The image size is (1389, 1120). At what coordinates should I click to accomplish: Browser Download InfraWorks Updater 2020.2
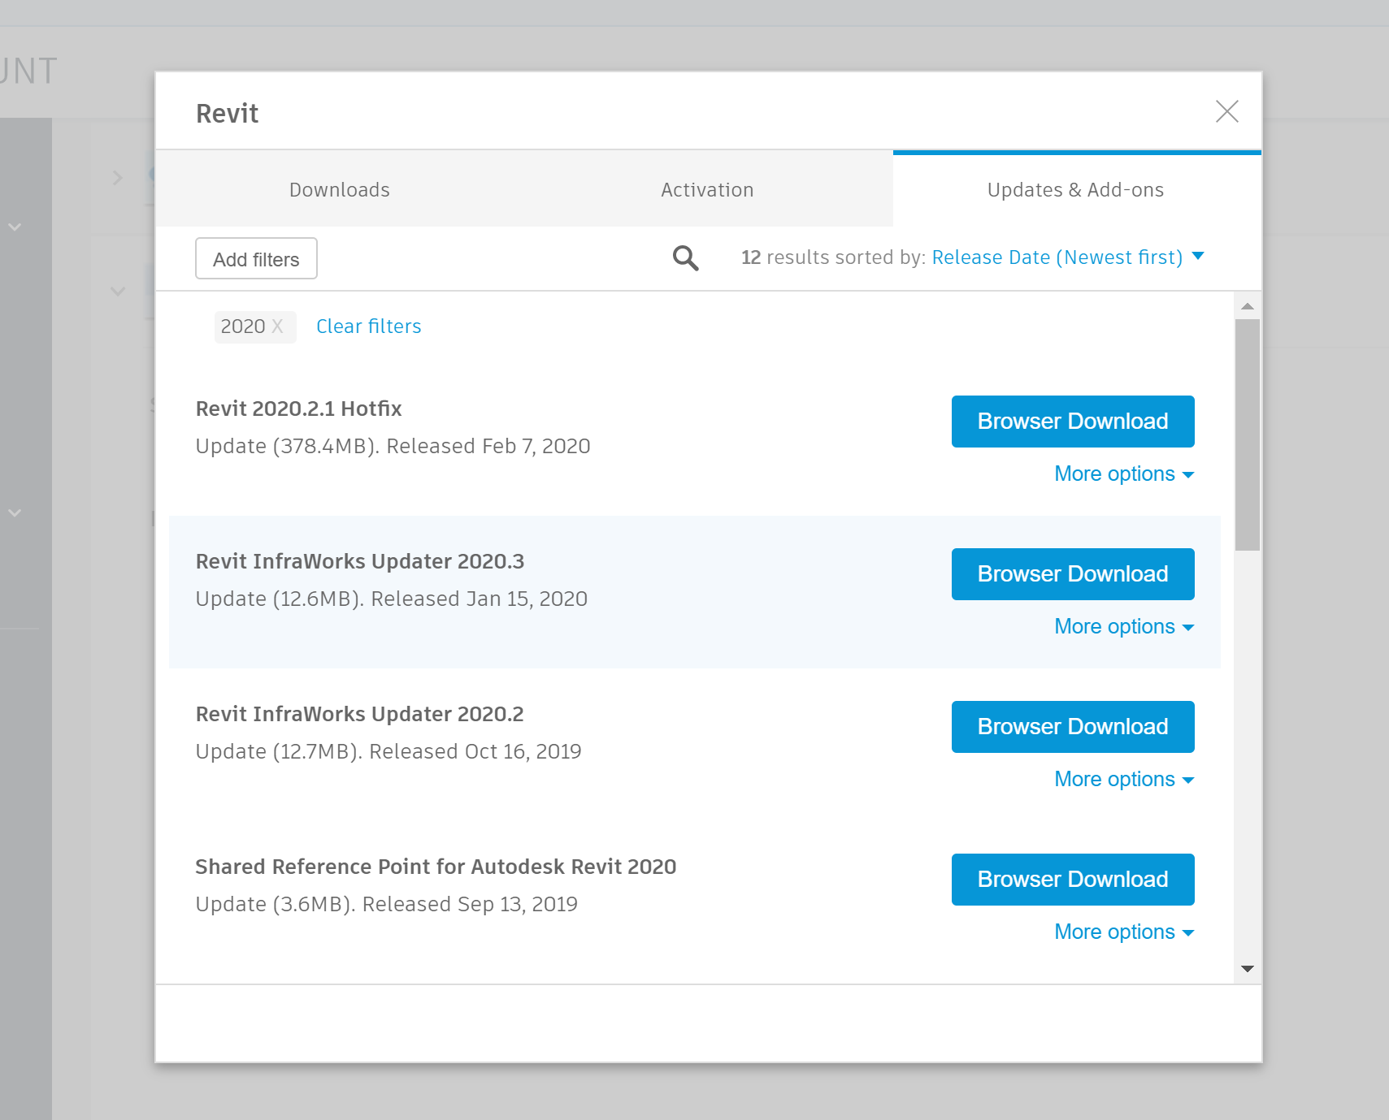pos(1072,727)
